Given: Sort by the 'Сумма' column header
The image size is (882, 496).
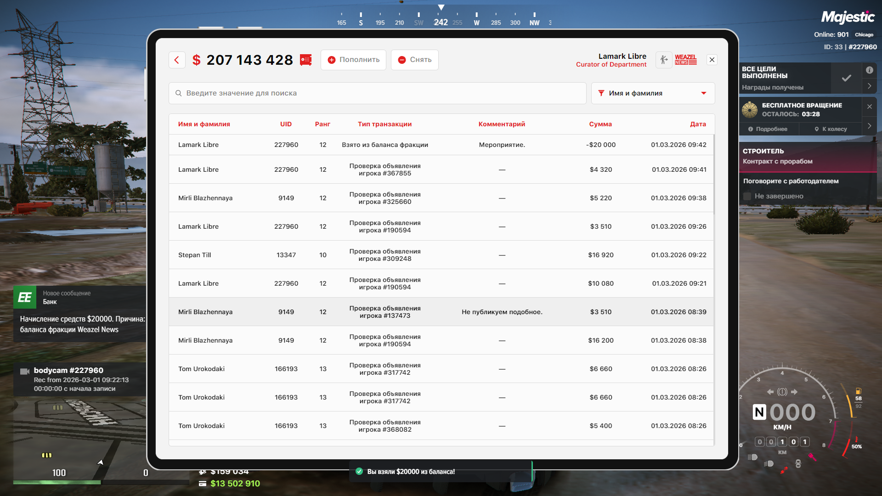Looking at the screenshot, I should coord(600,124).
